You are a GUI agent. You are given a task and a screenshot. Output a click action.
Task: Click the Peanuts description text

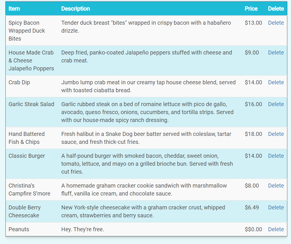(83, 229)
